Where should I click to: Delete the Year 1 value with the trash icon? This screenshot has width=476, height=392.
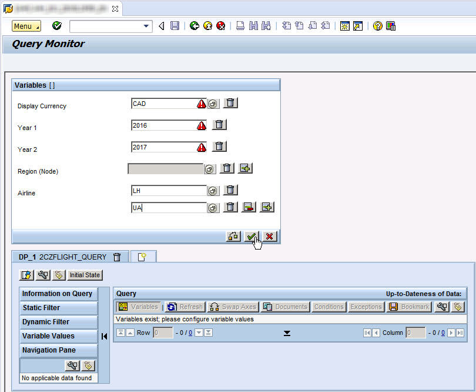[x=220, y=124]
